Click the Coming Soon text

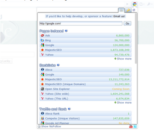pos(121,89)
